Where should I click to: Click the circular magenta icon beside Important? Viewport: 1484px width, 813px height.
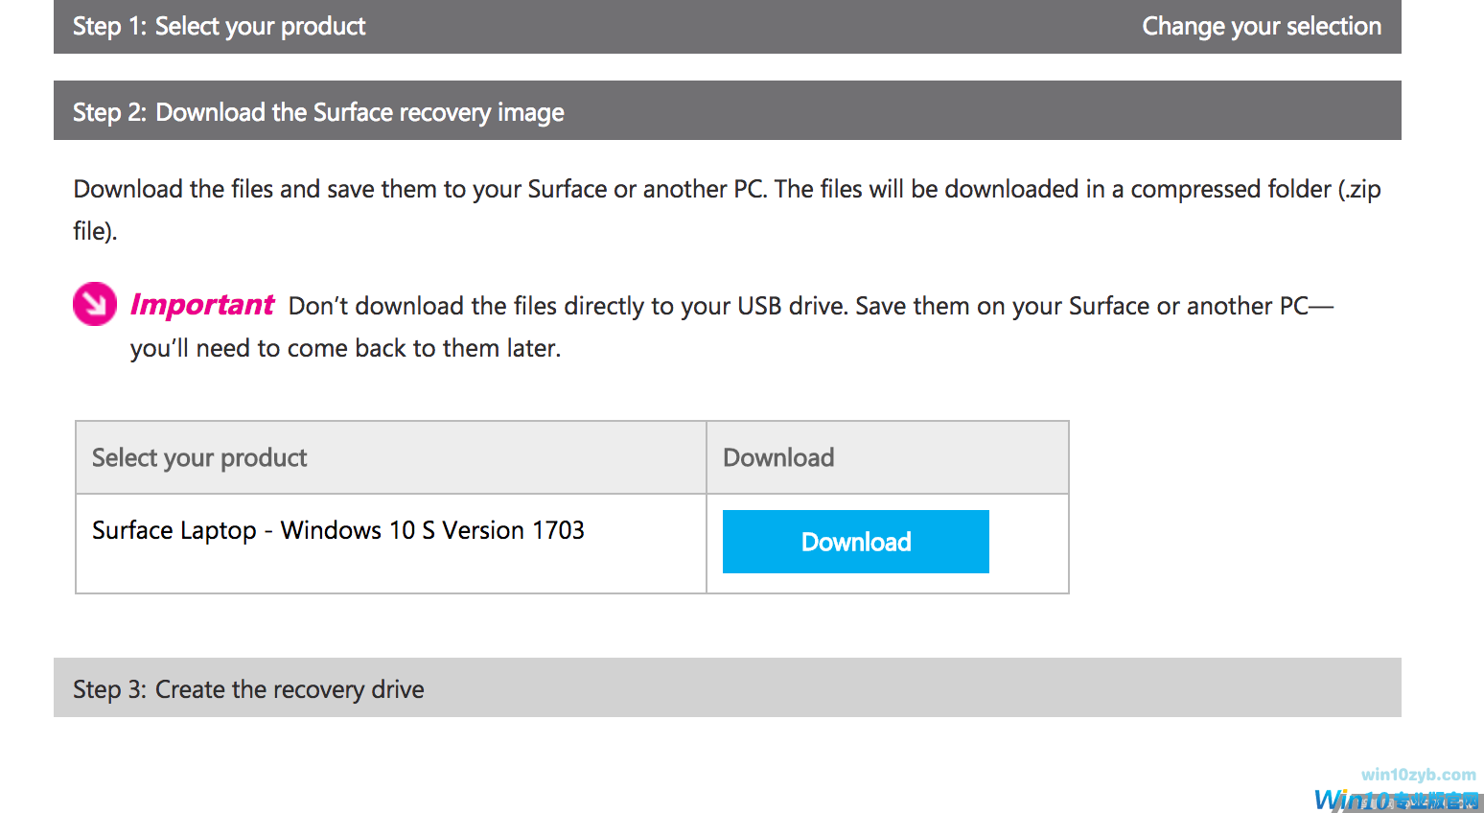94,304
